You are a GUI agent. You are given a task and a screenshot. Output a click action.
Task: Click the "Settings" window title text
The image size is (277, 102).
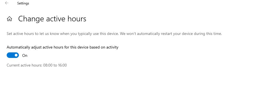23,3
